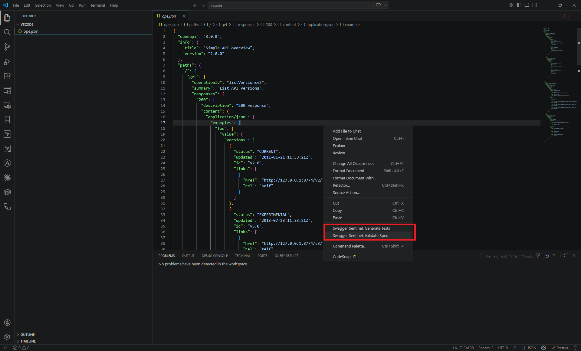Open the Extensions view
This screenshot has height=351, width=581.
click(7, 76)
